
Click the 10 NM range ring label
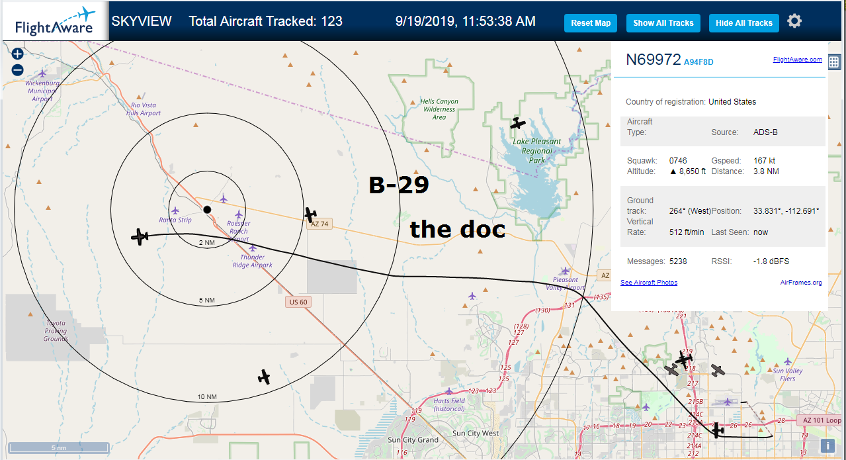click(207, 397)
